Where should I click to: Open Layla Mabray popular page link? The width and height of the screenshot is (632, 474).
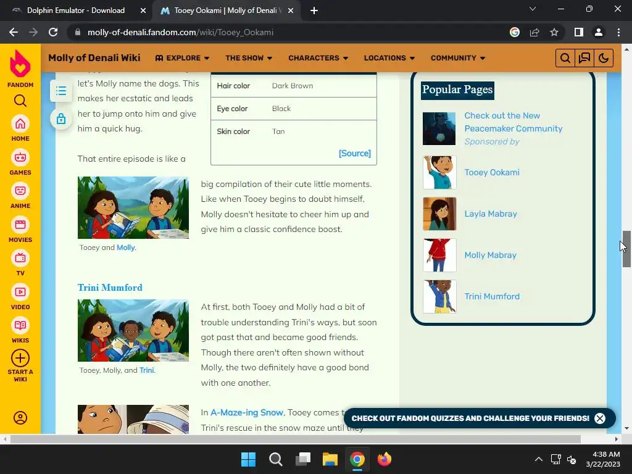(491, 214)
